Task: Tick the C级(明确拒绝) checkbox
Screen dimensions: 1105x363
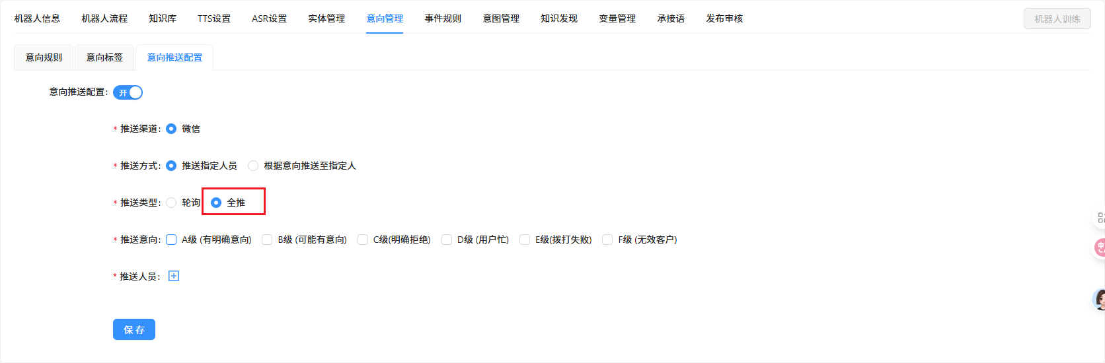Action: [x=363, y=240]
